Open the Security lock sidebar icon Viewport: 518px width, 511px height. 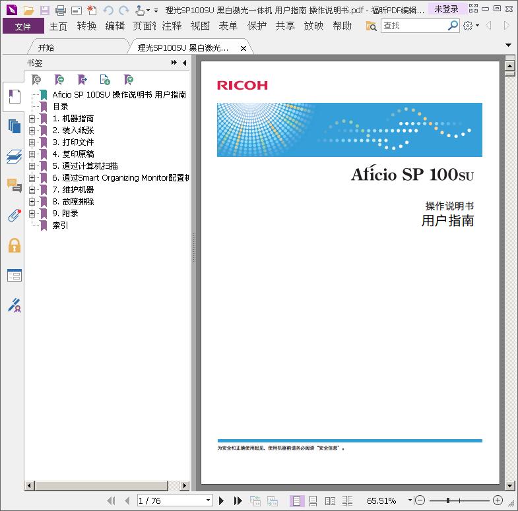pyautogui.click(x=15, y=245)
